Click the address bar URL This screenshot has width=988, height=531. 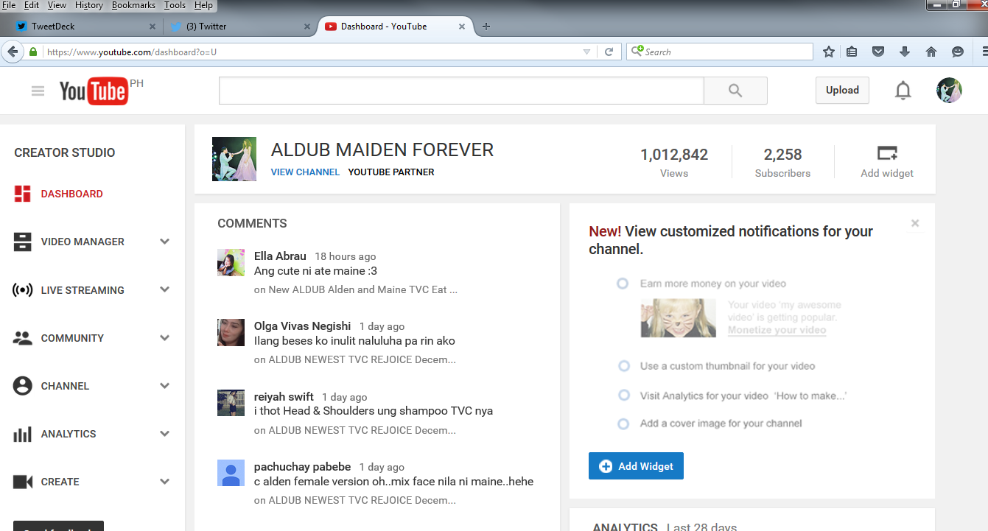tap(132, 52)
